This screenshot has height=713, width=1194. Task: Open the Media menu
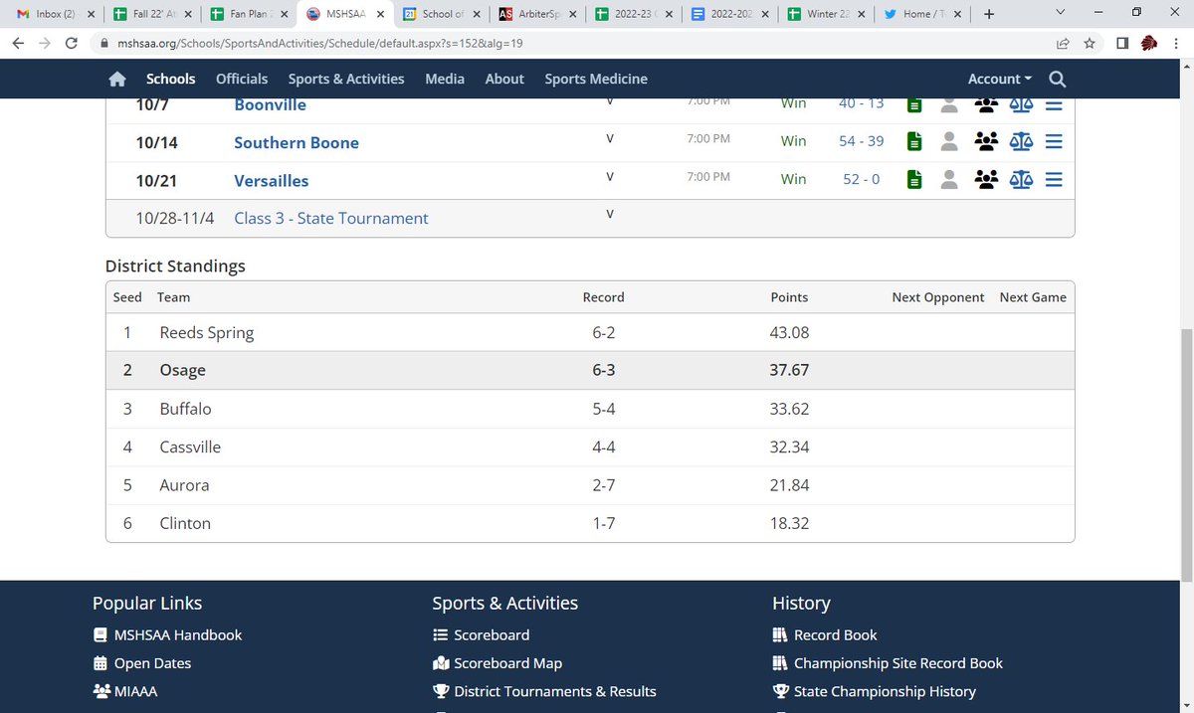coord(445,79)
